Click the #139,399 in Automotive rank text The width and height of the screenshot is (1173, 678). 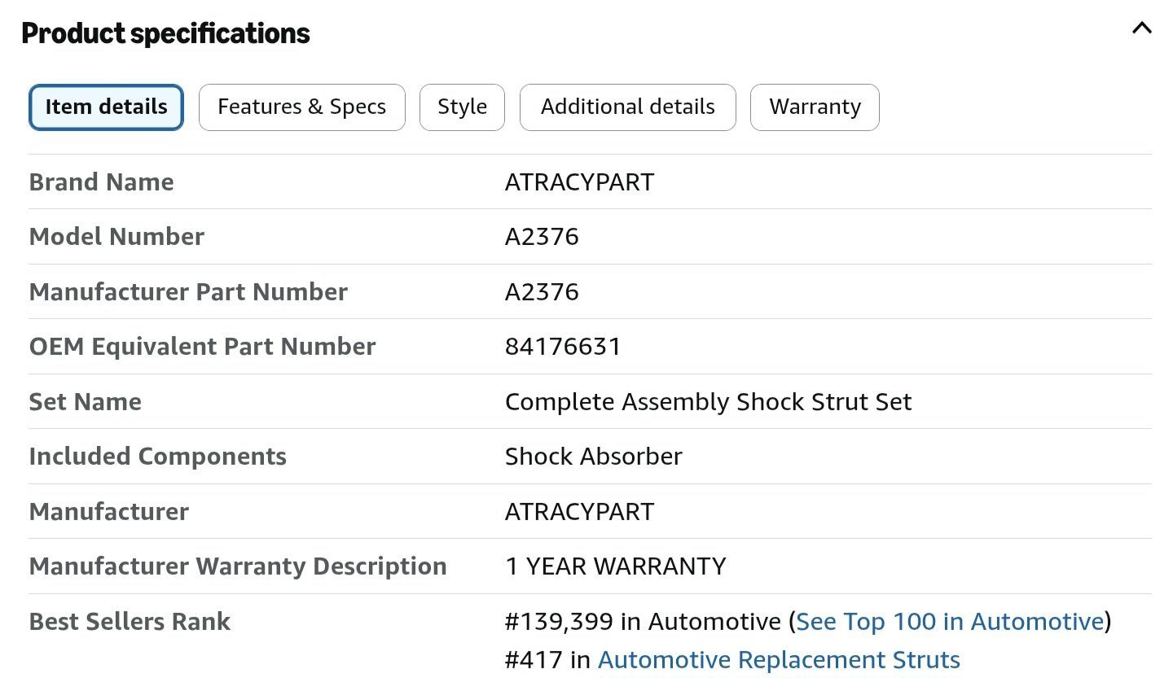(643, 622)
